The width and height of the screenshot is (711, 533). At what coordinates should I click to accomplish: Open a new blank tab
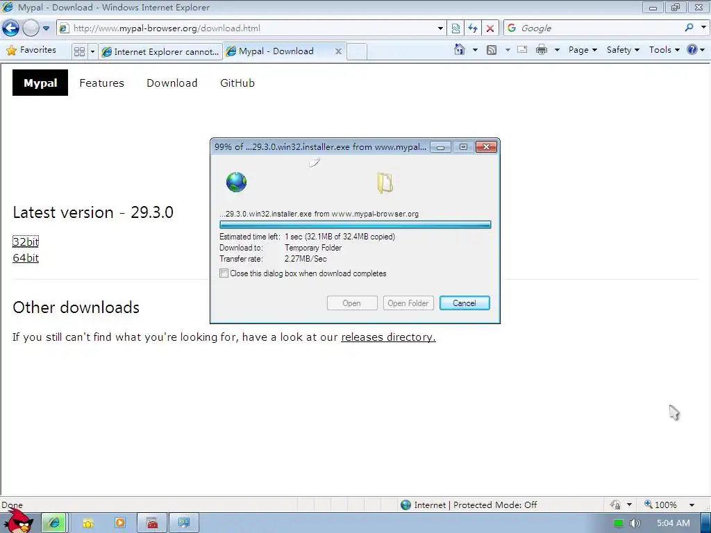point(357,51)
